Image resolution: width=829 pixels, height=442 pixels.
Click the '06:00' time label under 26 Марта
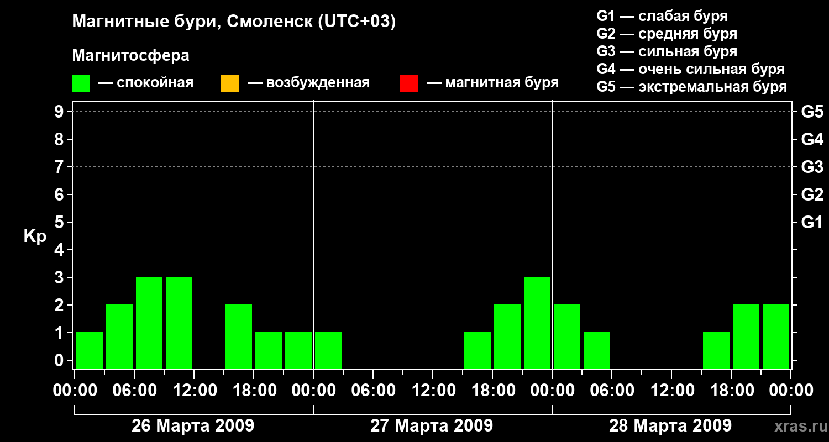point(134,391)
